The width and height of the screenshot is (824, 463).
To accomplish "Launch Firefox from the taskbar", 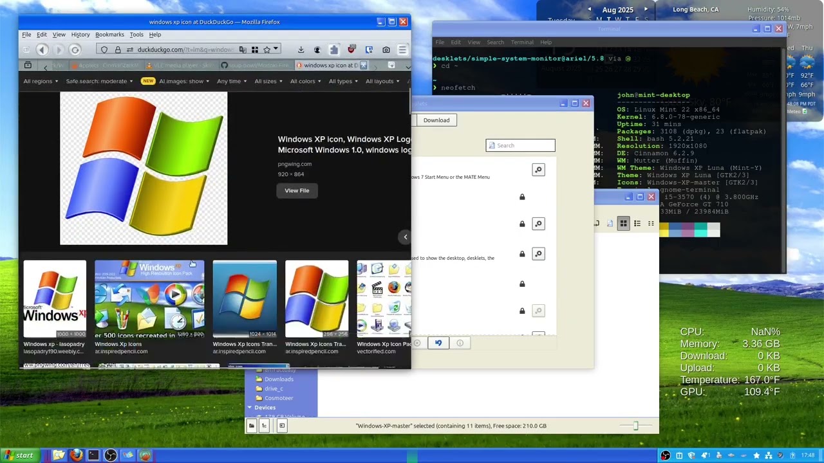I will [76, 455].
